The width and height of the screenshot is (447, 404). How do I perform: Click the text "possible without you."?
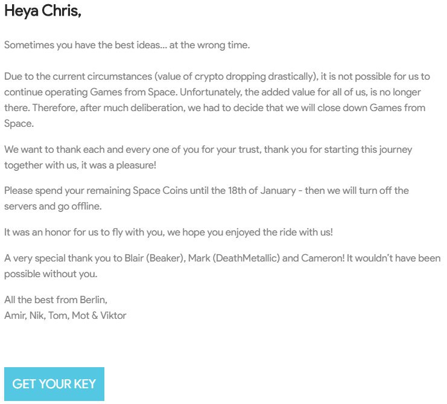51,274
